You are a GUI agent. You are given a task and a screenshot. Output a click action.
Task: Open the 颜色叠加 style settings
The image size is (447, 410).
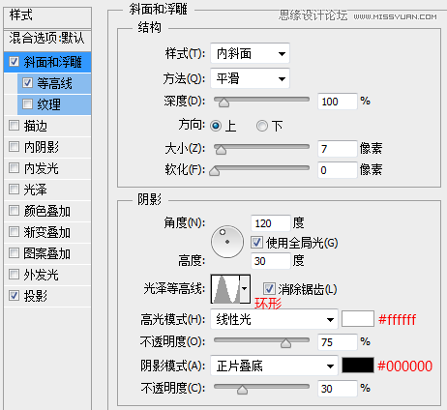pos(47,211)
